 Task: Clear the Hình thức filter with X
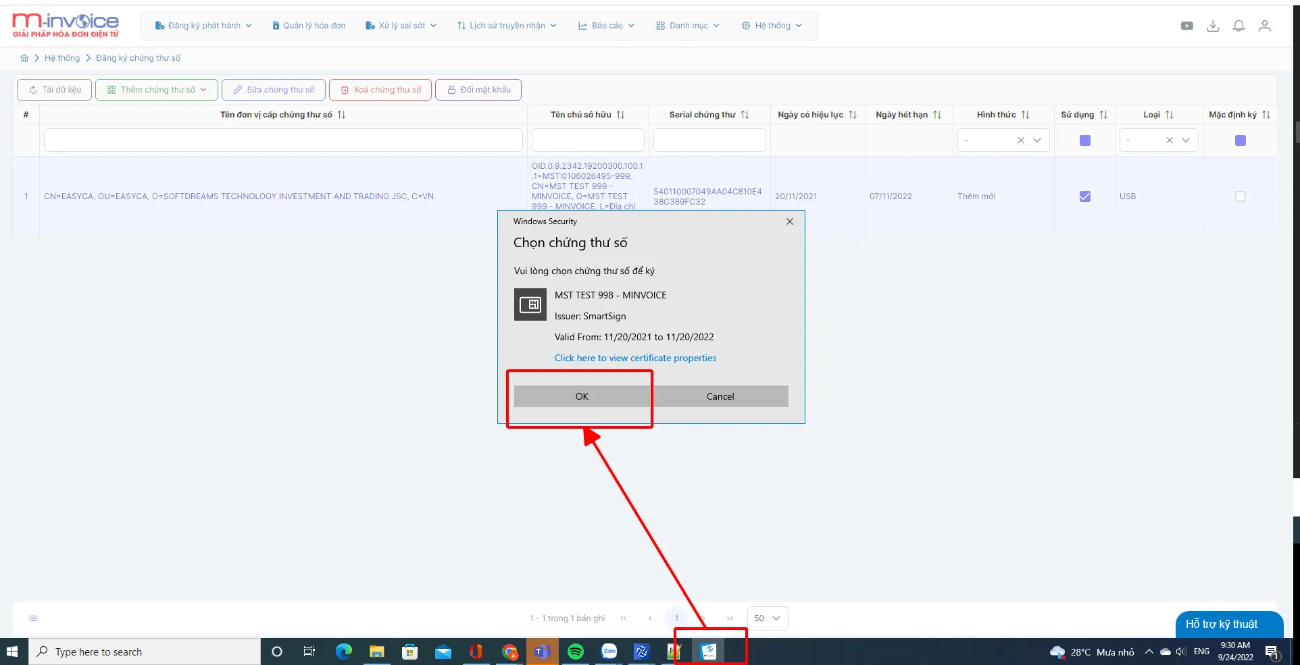click(1021, 140)
